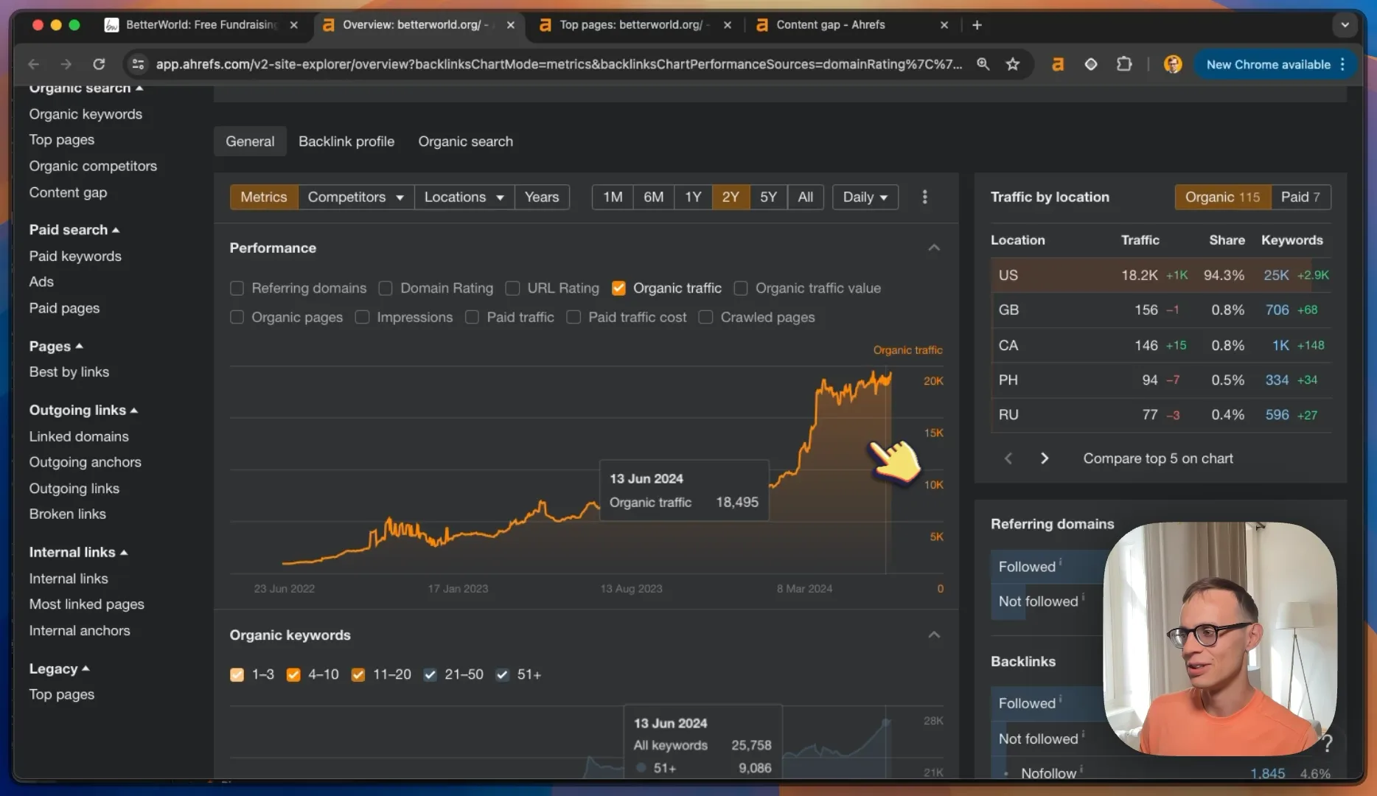Collapse the Performance section chevron
This screenshot has height=796, width=1377.
(933, 248)
